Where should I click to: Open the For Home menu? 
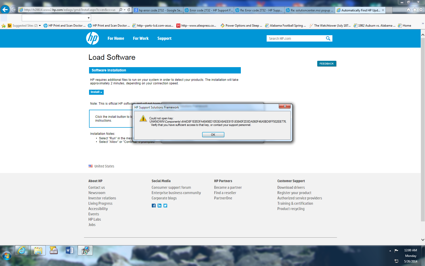pos(116,39)
